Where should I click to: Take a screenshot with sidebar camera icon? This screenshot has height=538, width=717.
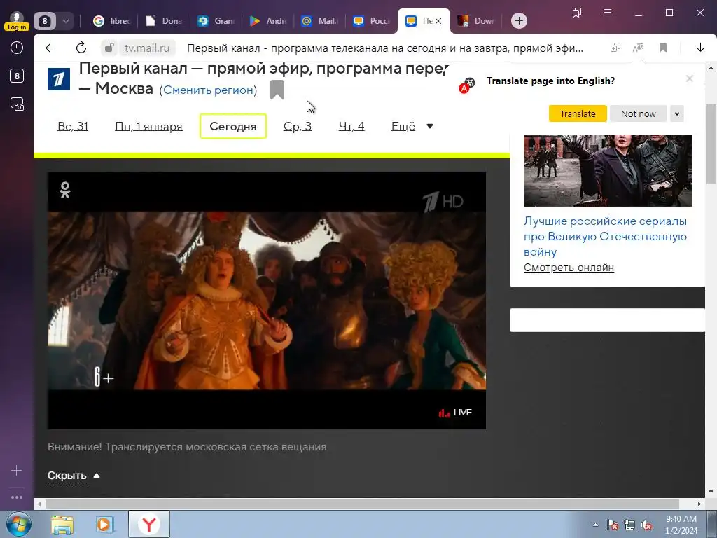pyautogui.click(x=17, y=104)
